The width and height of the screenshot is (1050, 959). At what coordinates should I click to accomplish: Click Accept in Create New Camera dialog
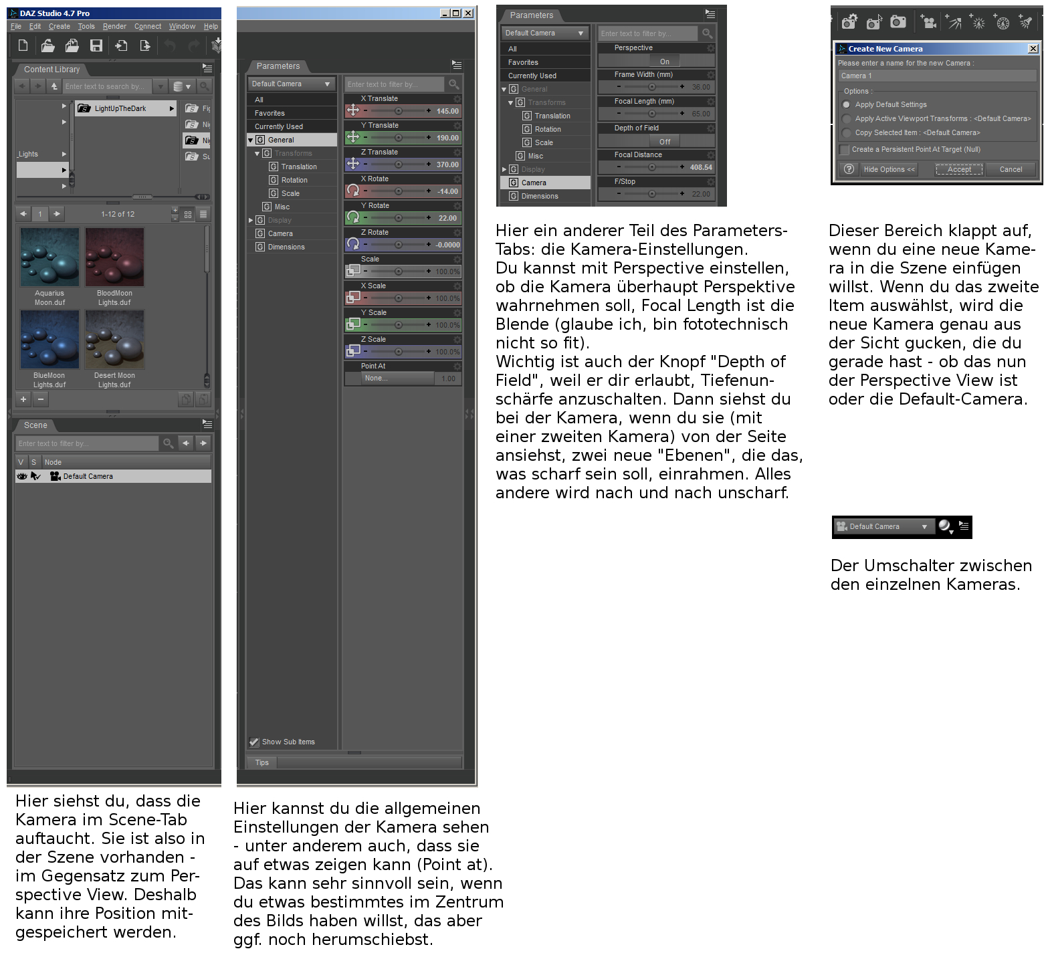(x=959, y=170)
